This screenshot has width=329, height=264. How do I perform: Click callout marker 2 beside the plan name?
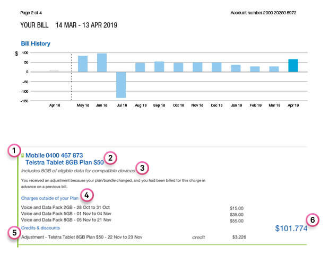(x=110, y=157)
